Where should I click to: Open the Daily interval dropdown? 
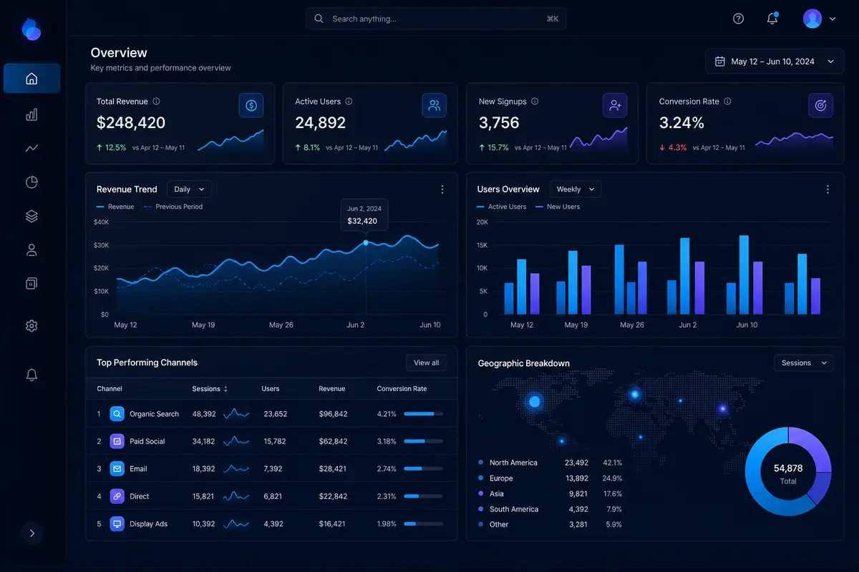tap(190, 189)
